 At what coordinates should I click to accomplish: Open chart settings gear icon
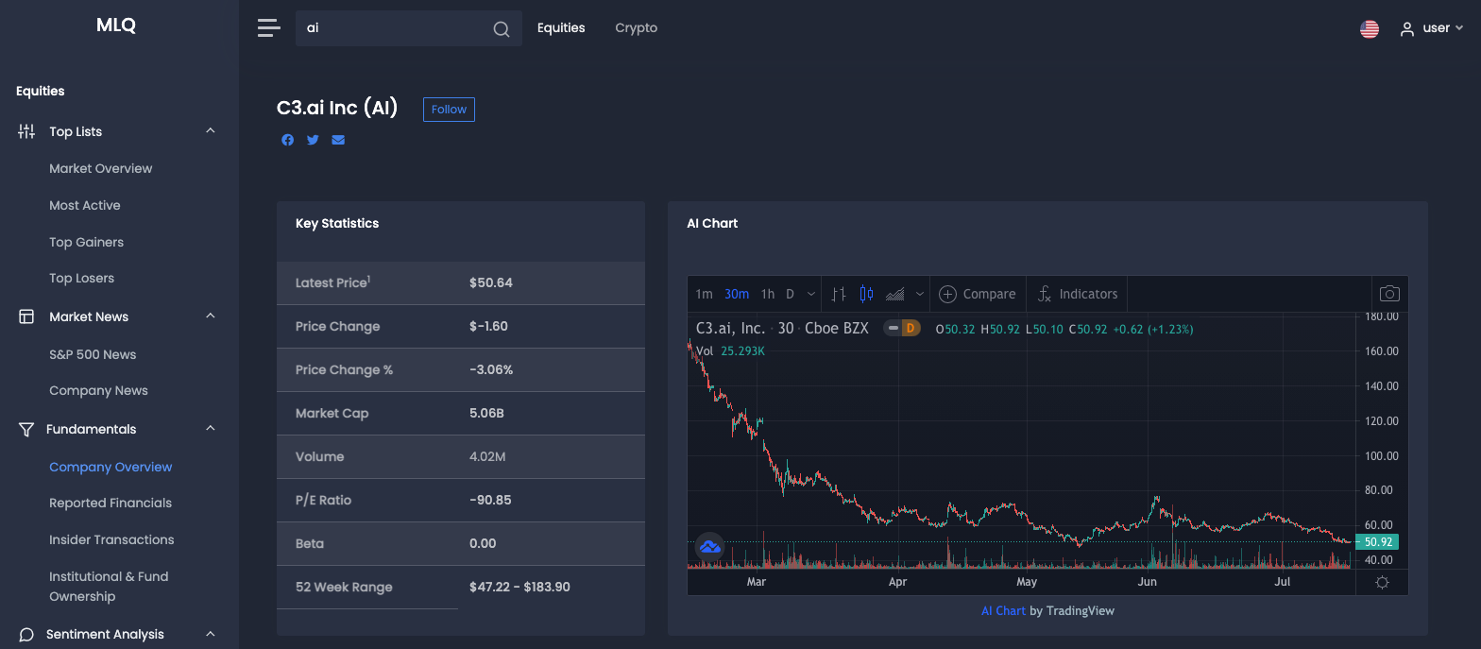pyautogui.click(x=1382, y=582)
